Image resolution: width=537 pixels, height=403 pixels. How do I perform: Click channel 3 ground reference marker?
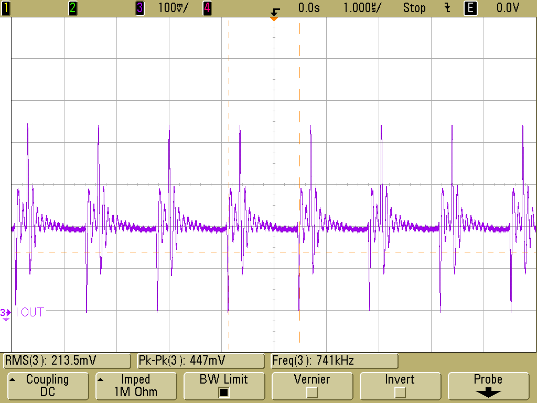coord(5,314)
